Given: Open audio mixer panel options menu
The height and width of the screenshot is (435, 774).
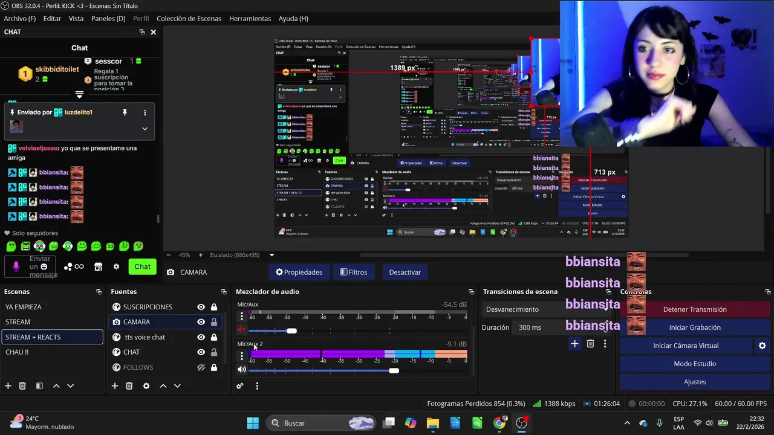Looking at the screenshot, I should coord(257,386).
